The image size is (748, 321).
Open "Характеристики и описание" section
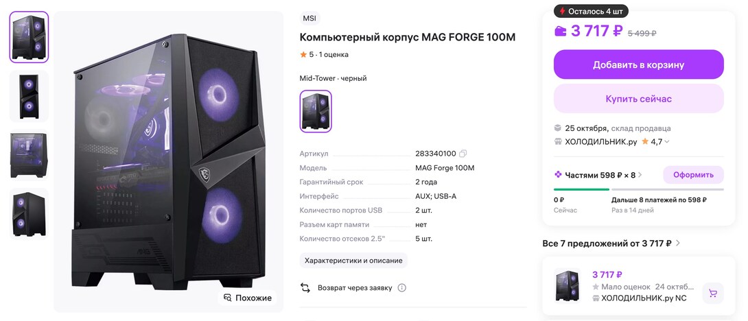(353, 261)
